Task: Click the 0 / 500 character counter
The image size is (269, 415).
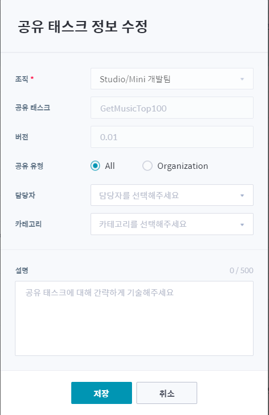Action: (241, 270)
